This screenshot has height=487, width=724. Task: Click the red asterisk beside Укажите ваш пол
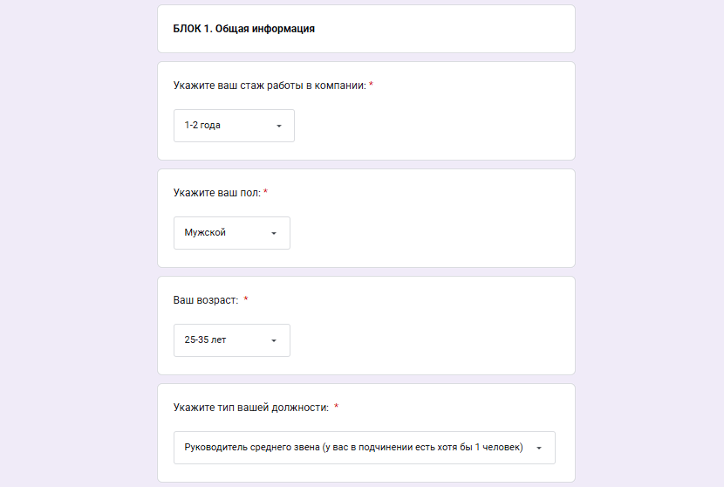[x=266, y=193]
